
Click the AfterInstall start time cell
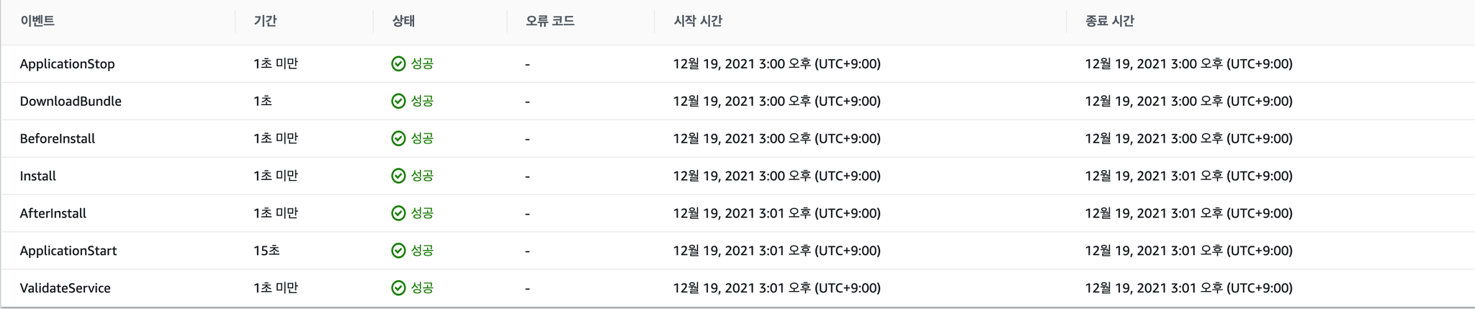click(777, 213)
